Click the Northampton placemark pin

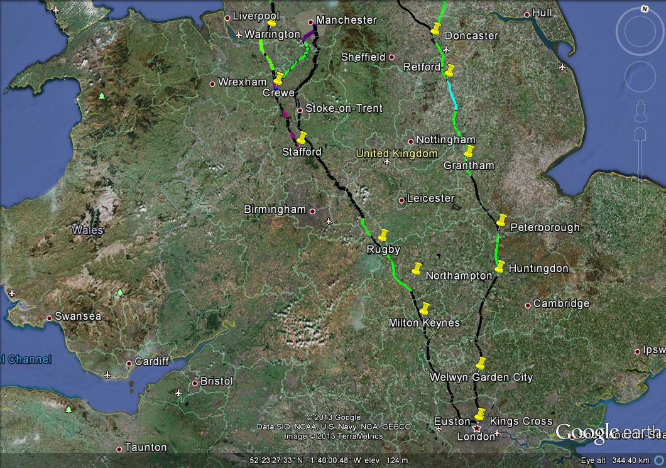tap(417, 267)
